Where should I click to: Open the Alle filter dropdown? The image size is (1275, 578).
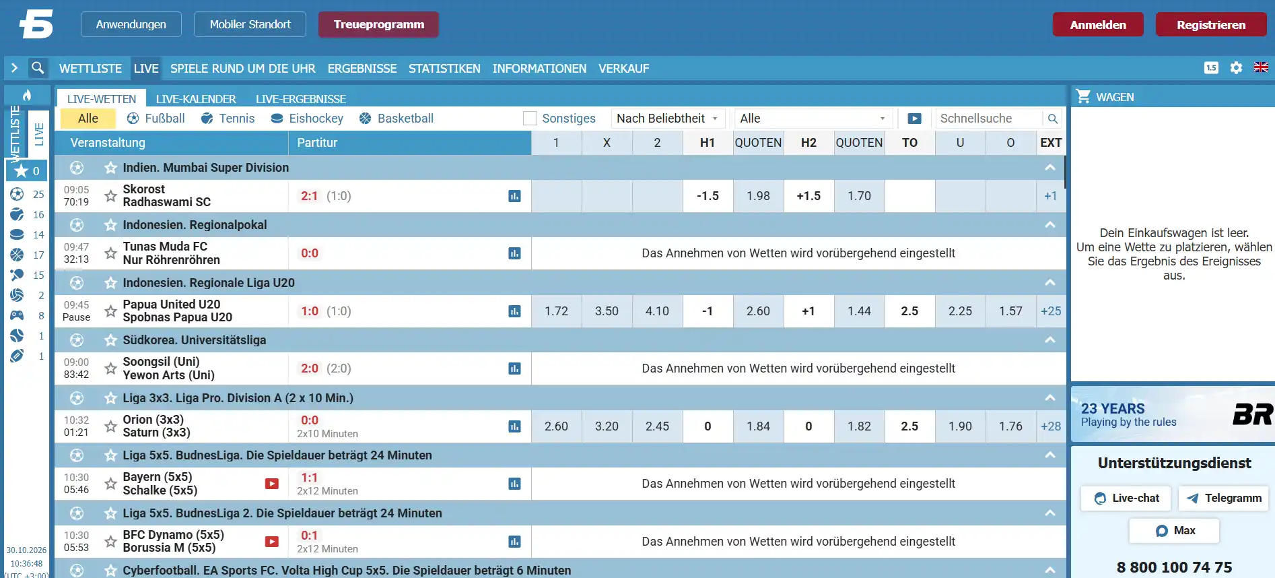[813, 119]
